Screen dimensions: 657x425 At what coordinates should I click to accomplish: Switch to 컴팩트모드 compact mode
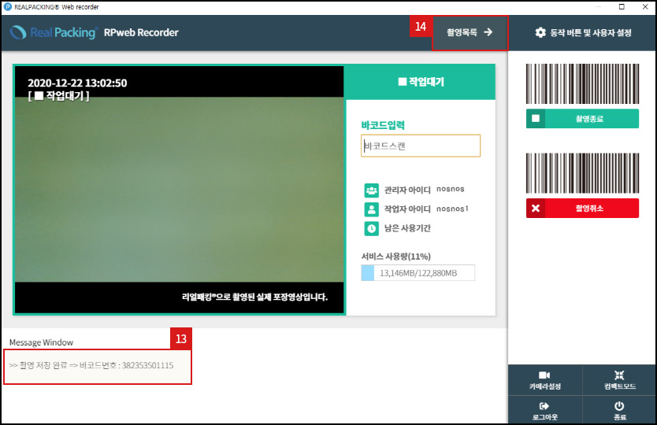tap(620, 380)
